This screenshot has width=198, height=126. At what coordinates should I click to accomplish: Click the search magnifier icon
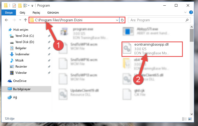[187, 20]
